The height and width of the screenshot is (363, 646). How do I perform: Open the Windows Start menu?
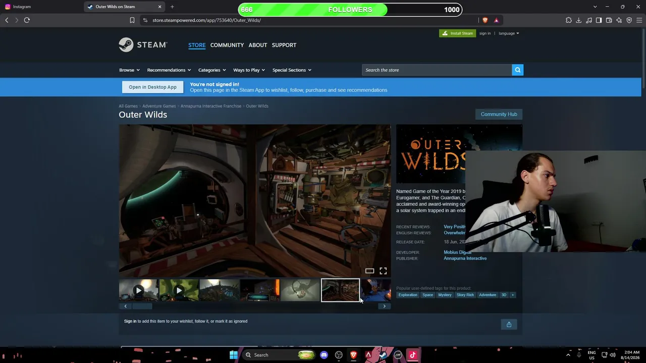(x=233, y=355)
